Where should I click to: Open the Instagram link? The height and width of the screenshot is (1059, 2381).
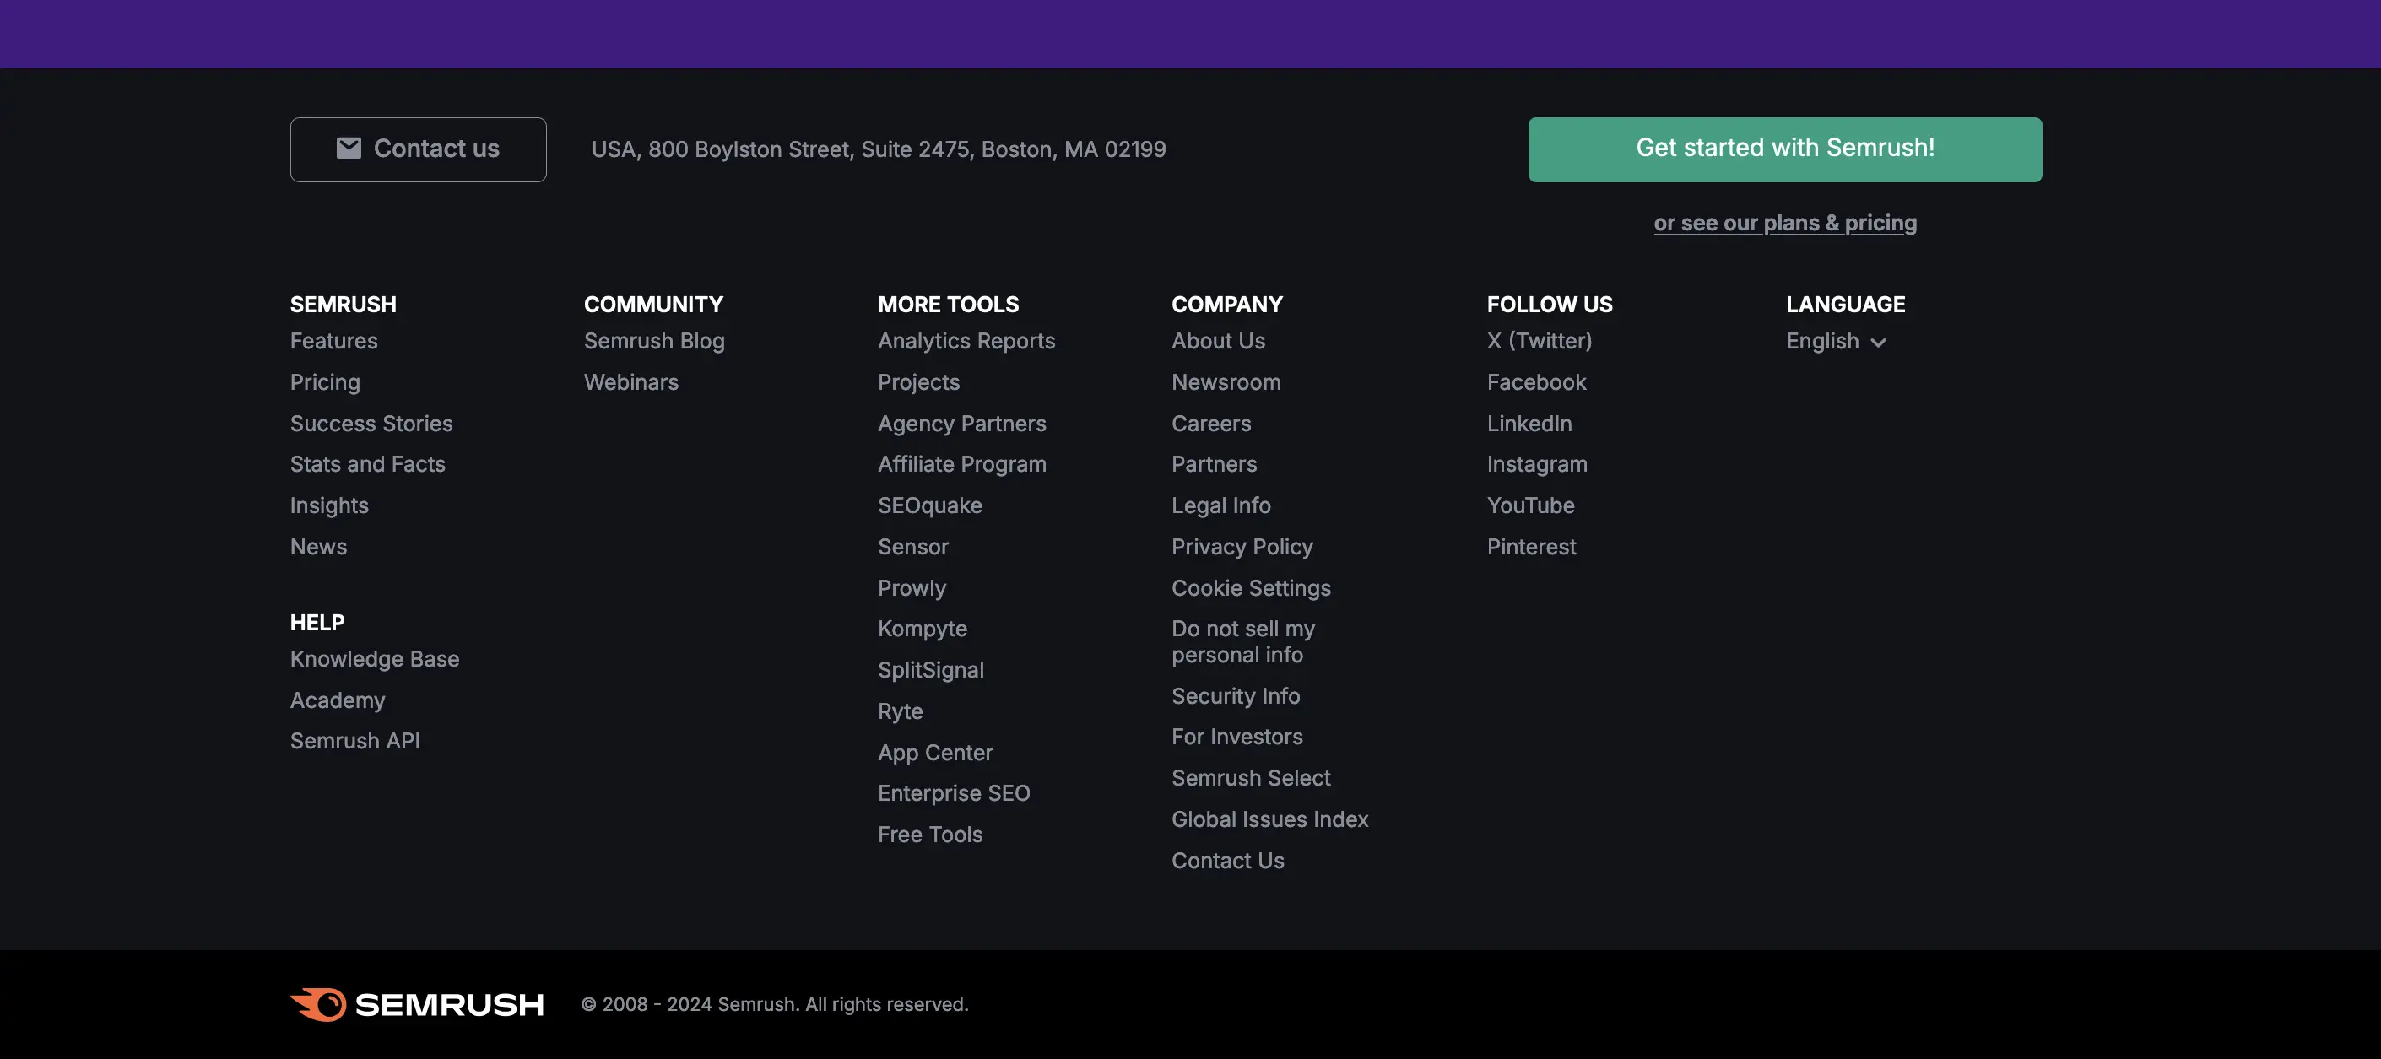(1536, 464)
